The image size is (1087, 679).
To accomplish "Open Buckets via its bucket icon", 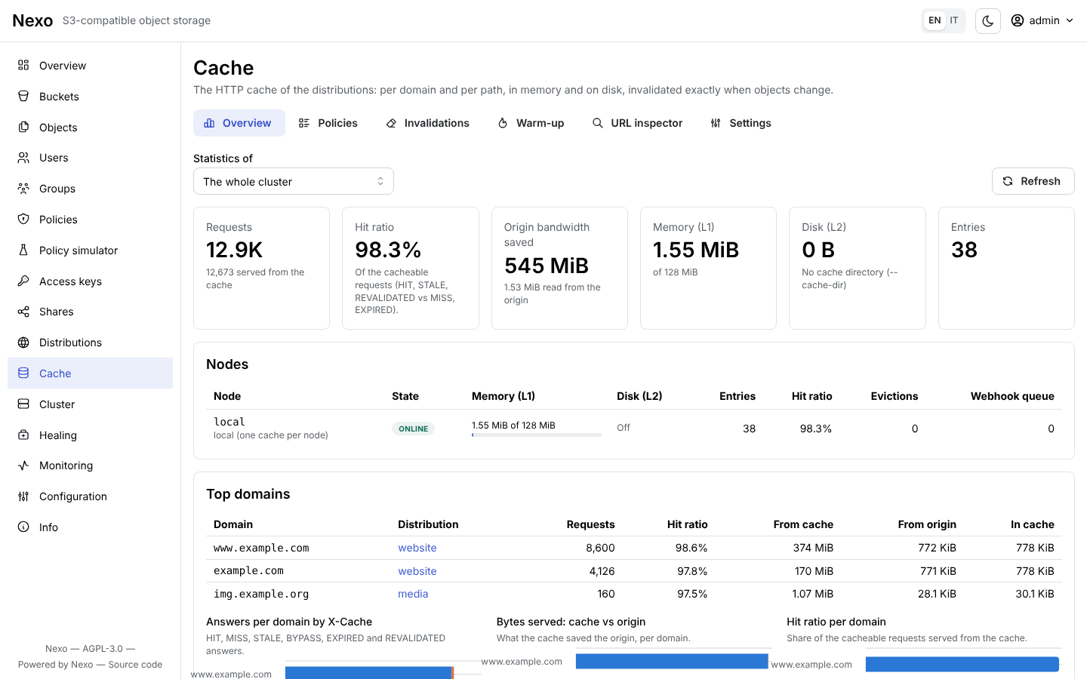I will tap(23, 97).
